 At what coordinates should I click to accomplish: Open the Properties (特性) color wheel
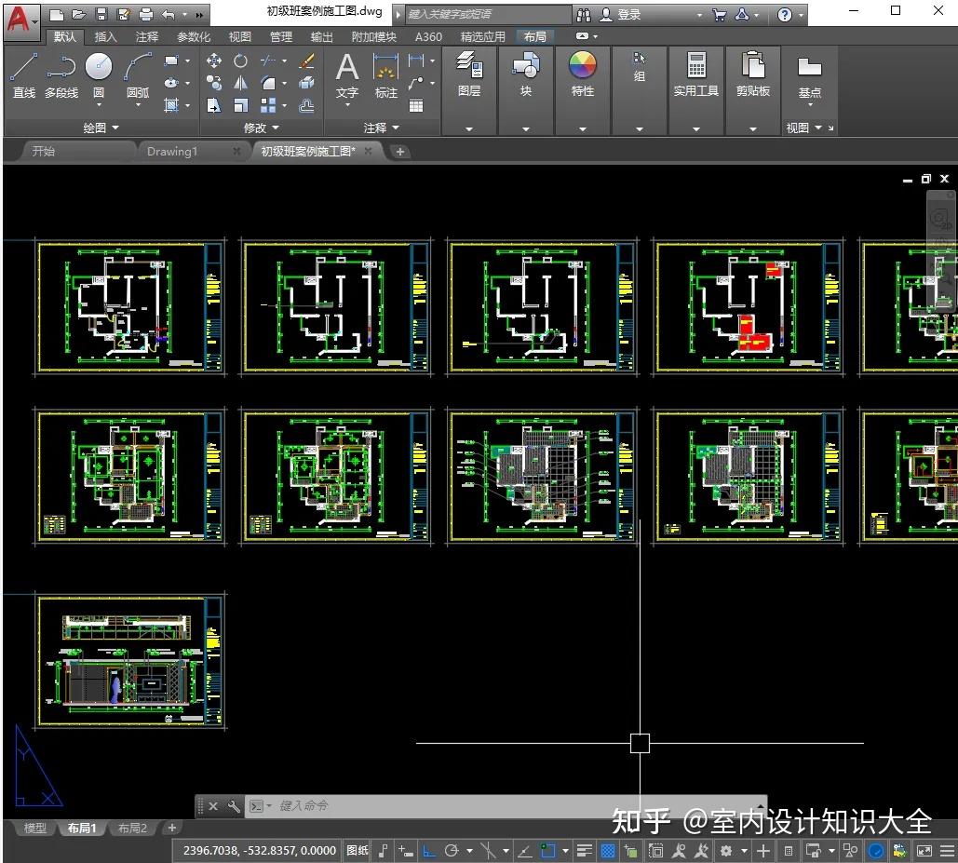tap(583, 67)
